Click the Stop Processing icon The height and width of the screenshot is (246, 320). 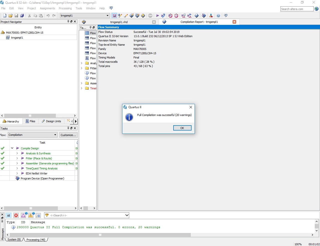point(150,16)
